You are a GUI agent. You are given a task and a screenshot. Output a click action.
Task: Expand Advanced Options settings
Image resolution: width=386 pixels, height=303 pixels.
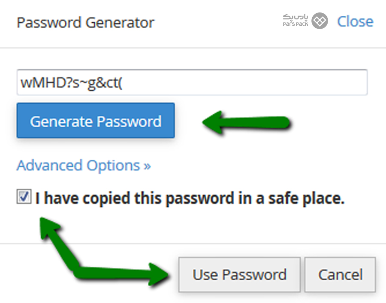(x=84, y=165)
